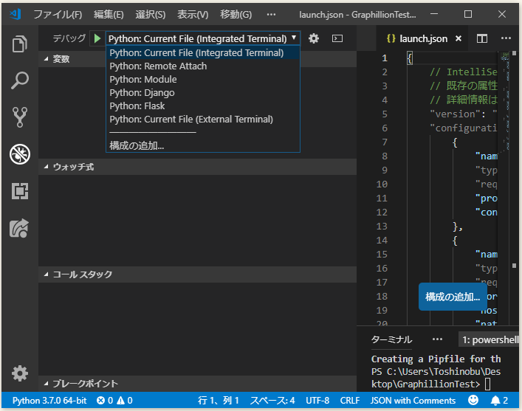The width and height of the screenshot is (522, 411).
Task: Click the green Start Debugging play button
Action: [97, 38]
